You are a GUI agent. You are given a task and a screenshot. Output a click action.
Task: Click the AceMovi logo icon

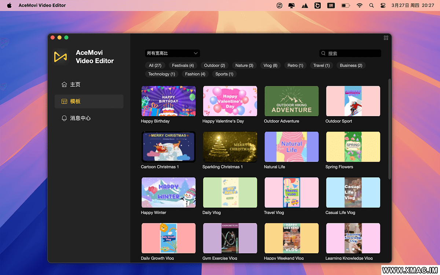tap(60, 57)
